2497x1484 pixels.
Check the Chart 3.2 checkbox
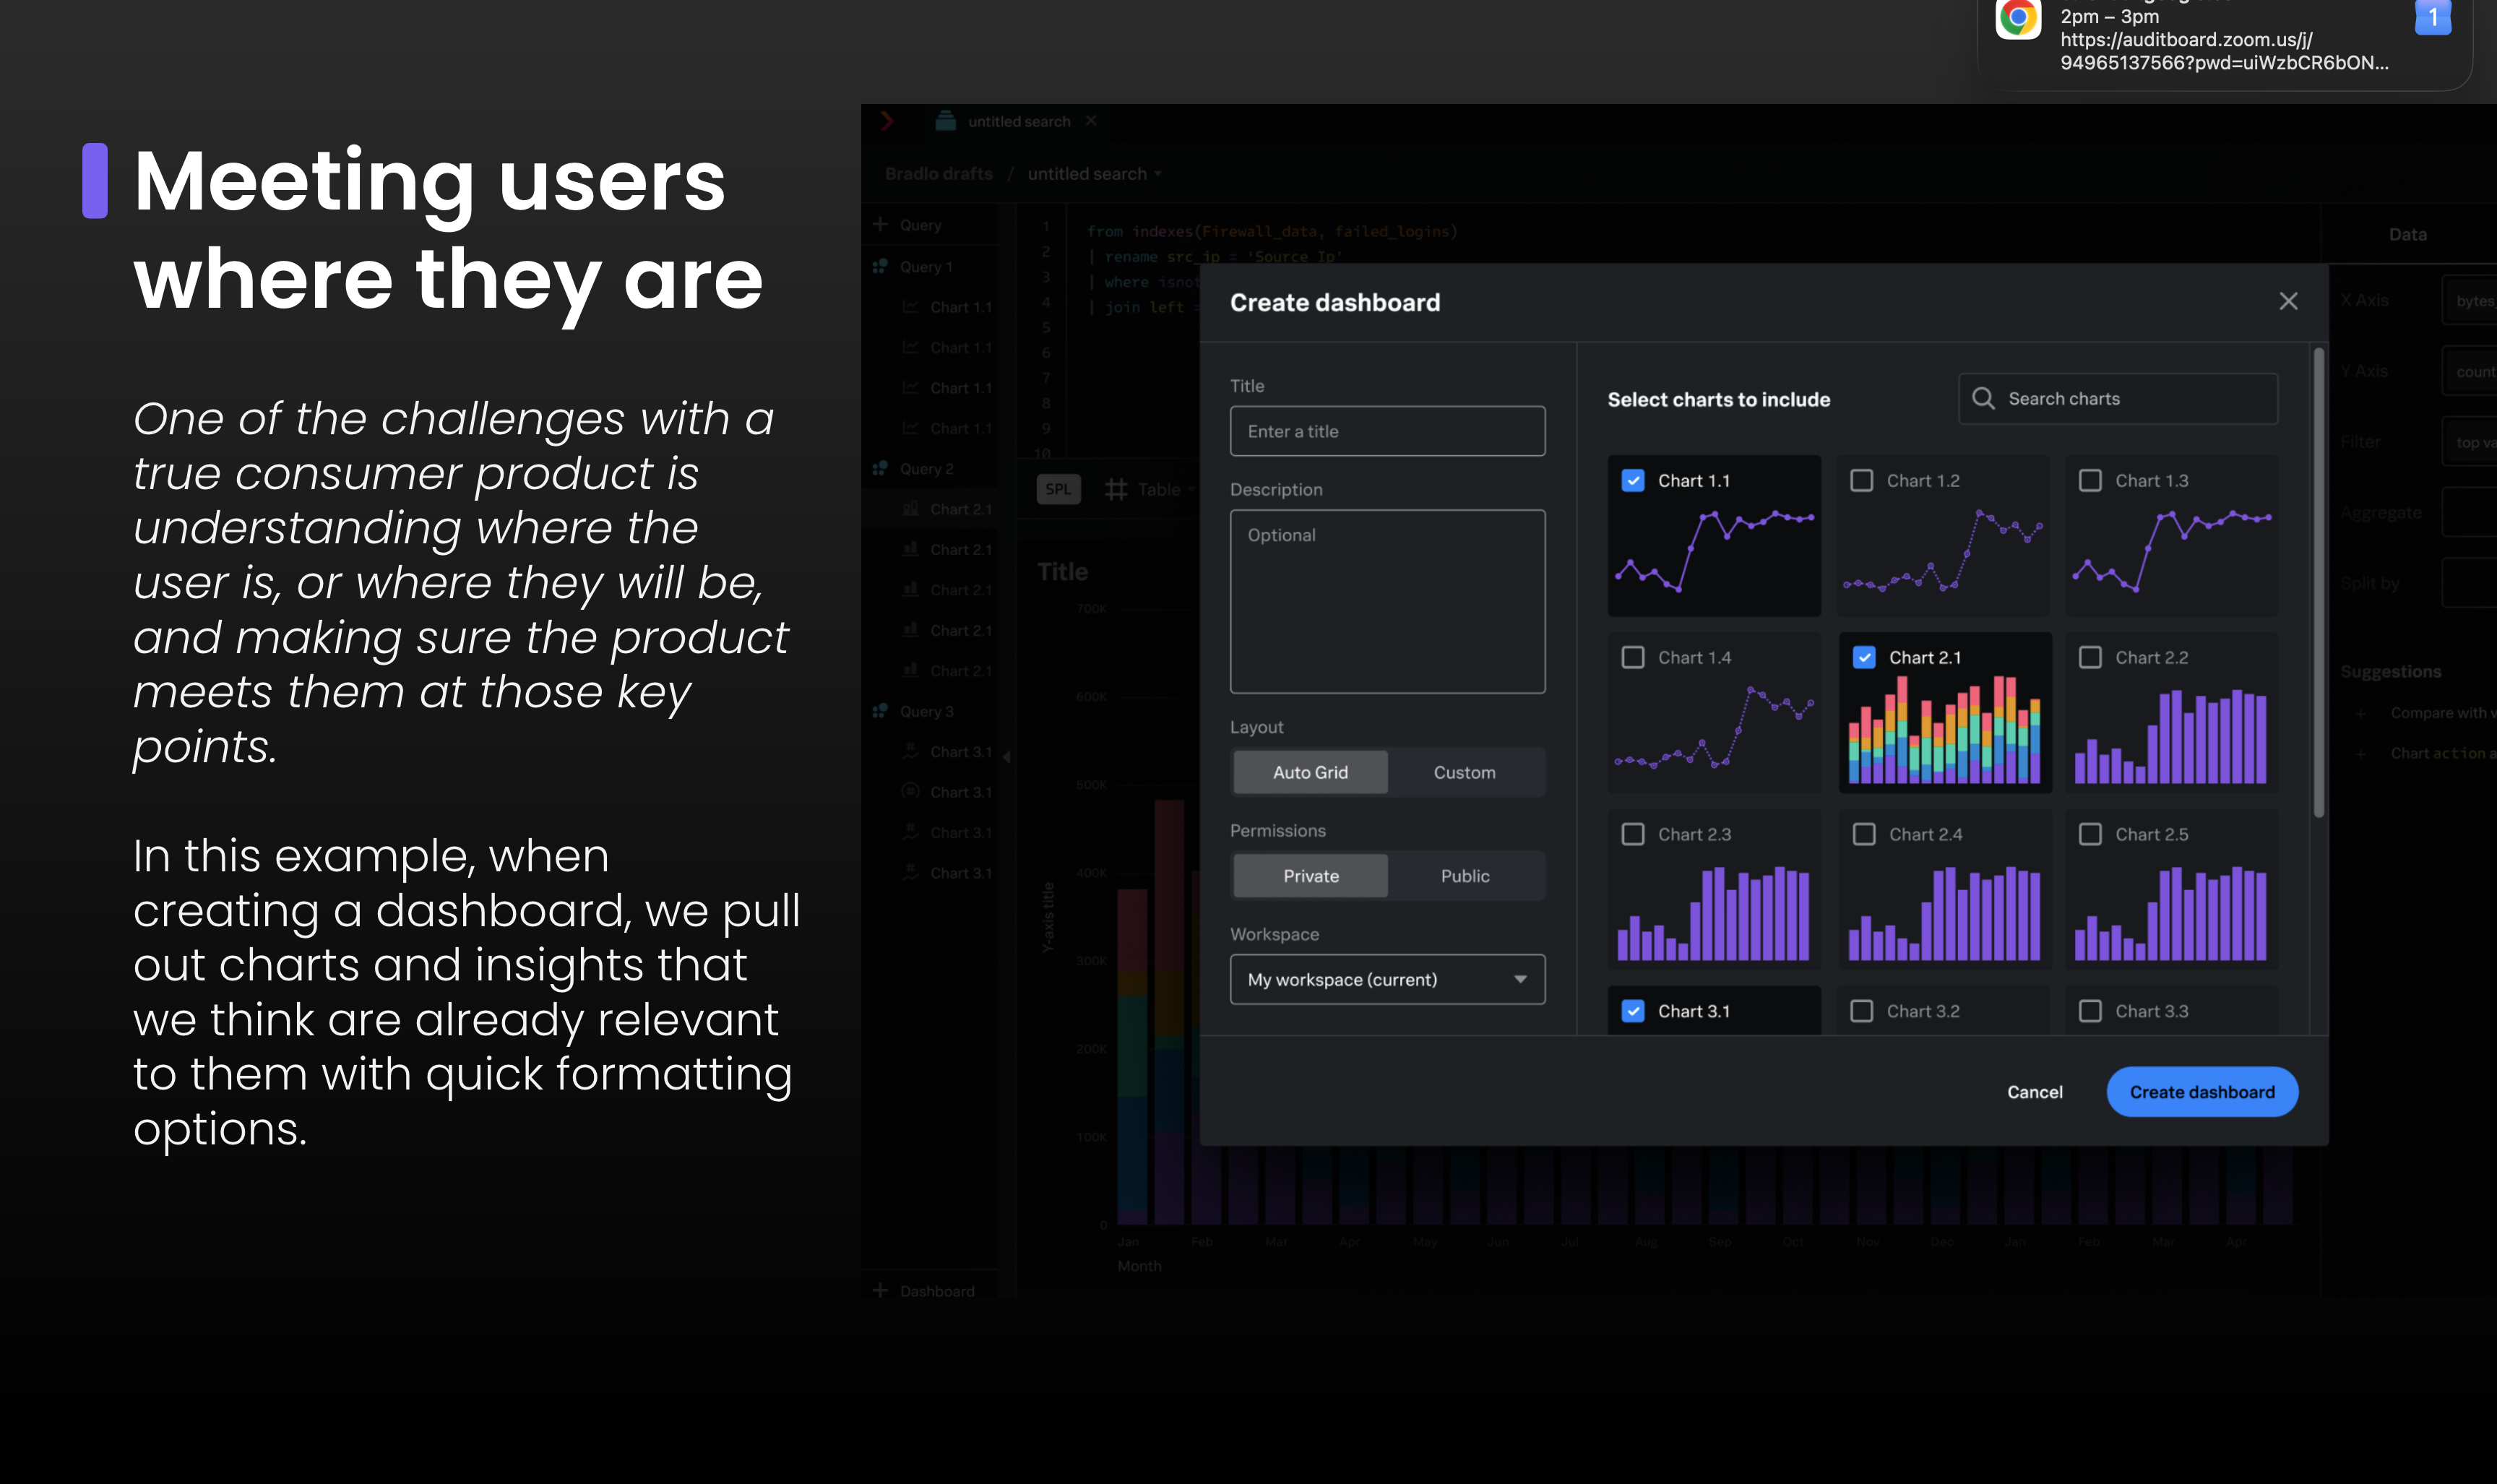(1862, 1011)
